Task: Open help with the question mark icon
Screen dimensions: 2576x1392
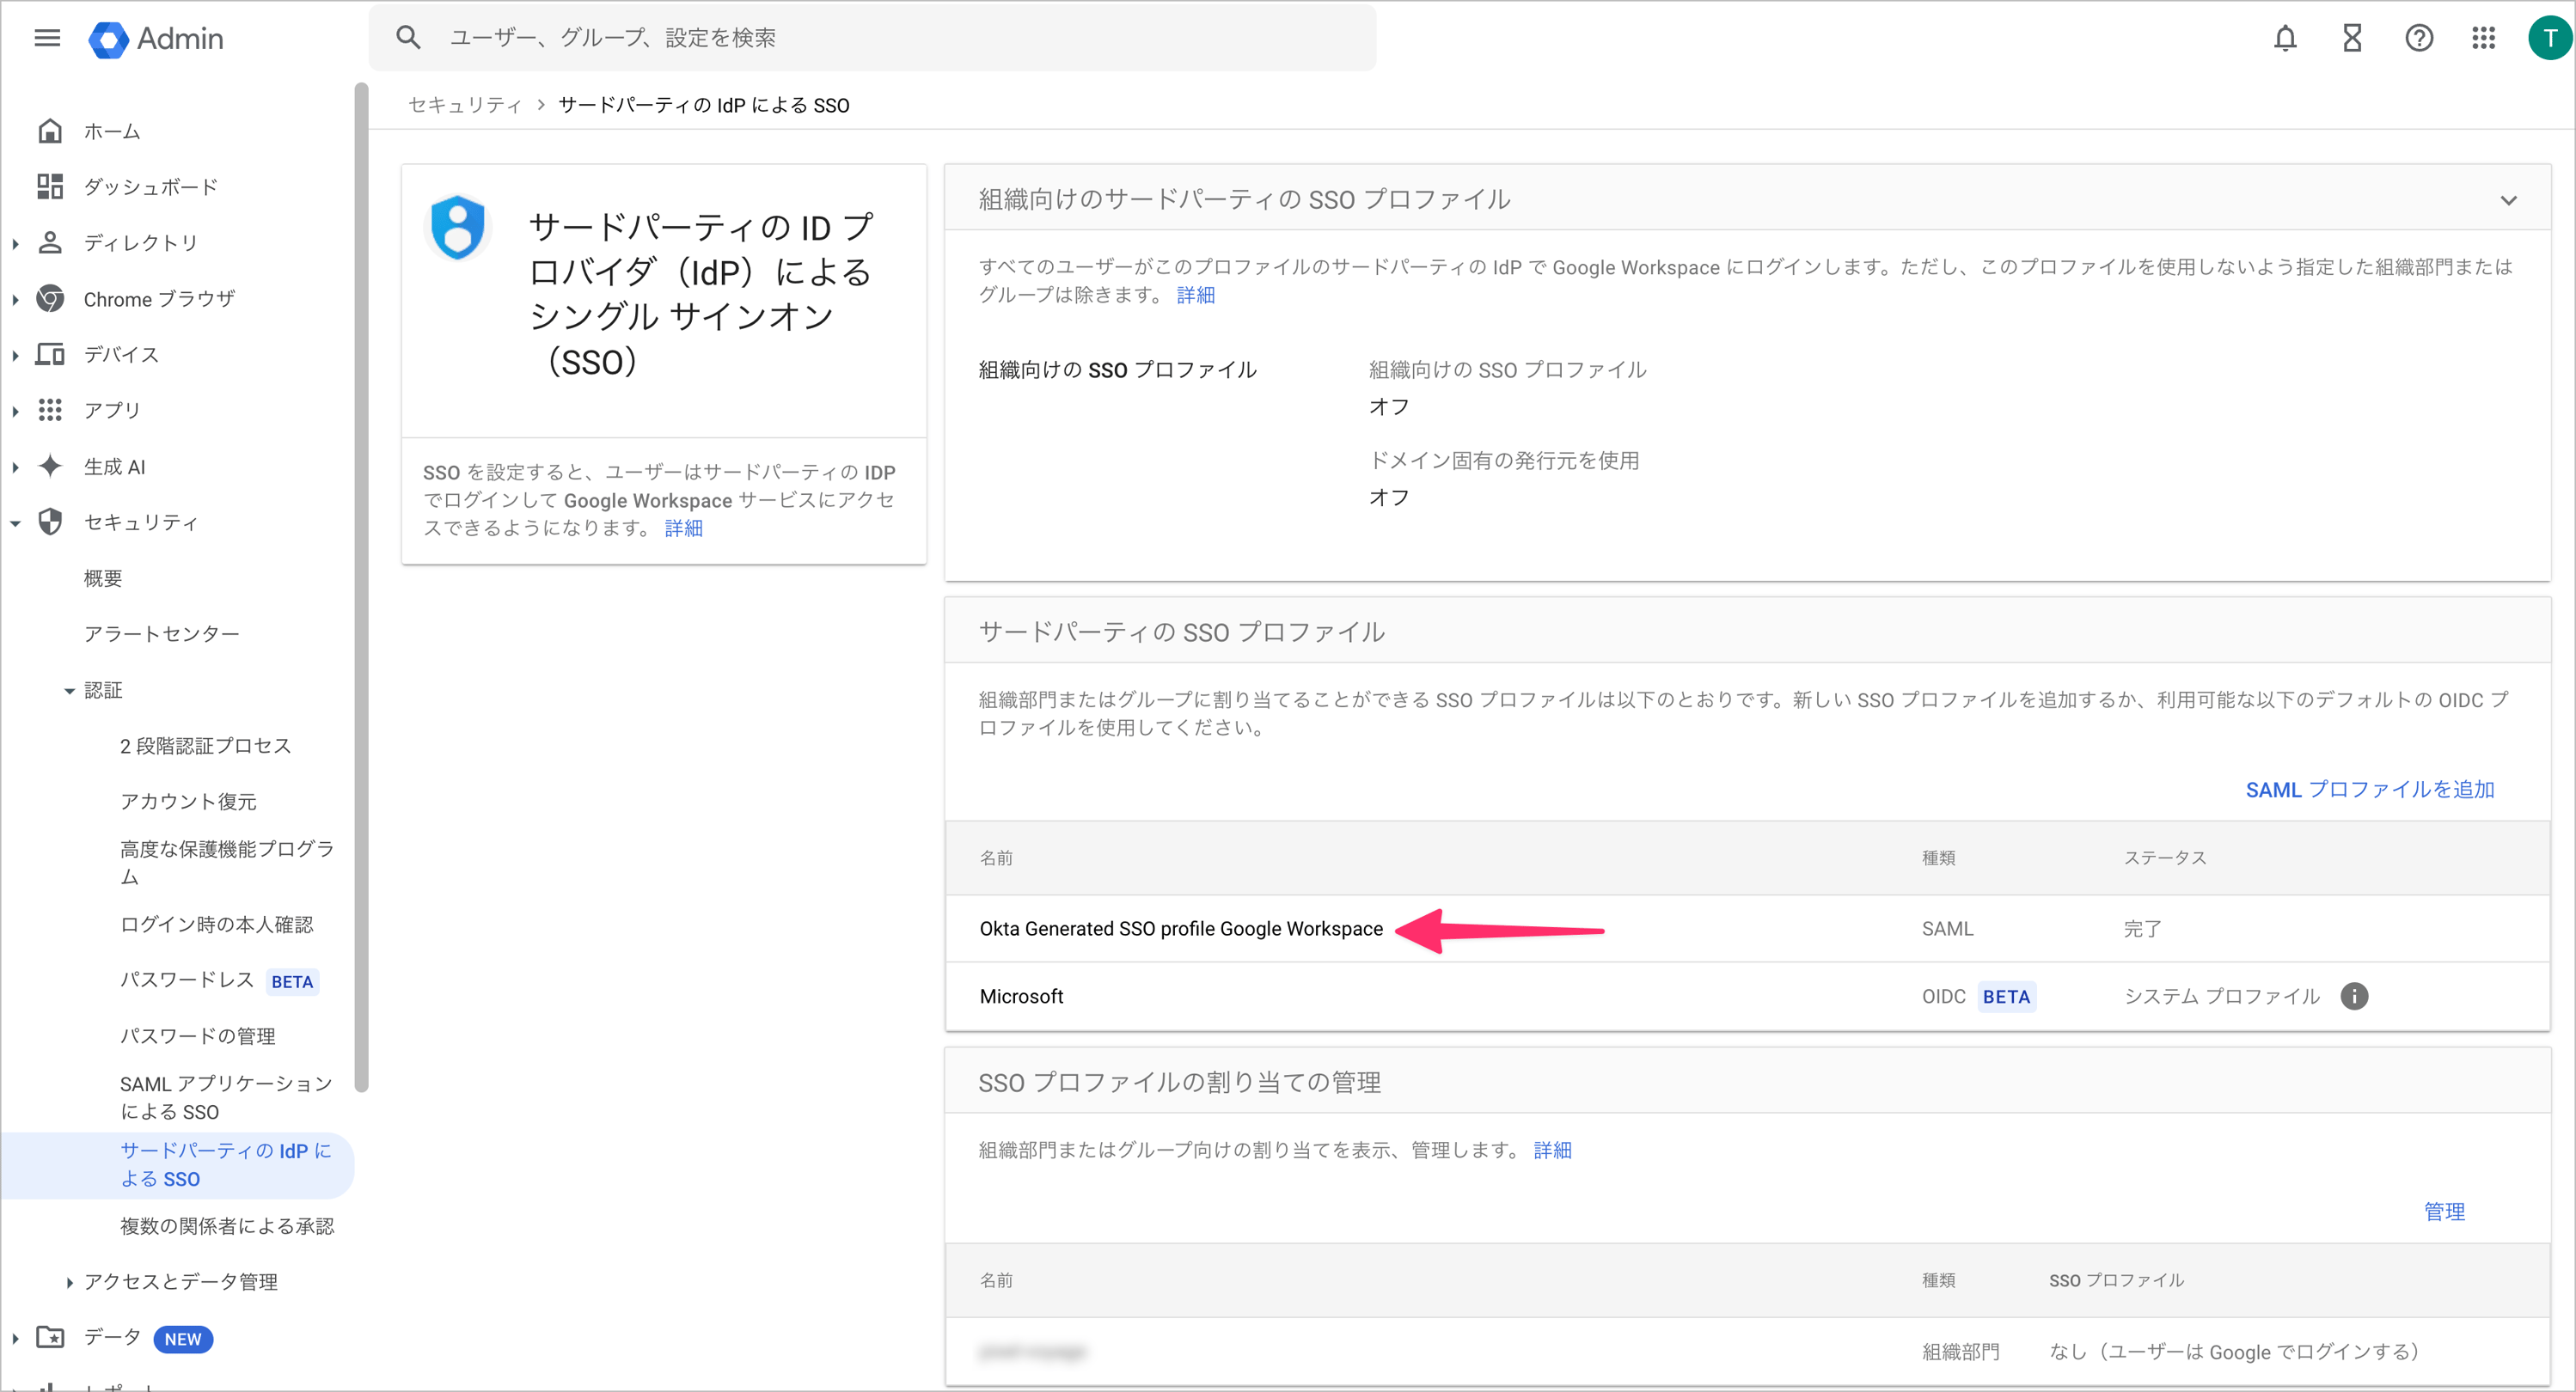Action: click(2419, 38)
